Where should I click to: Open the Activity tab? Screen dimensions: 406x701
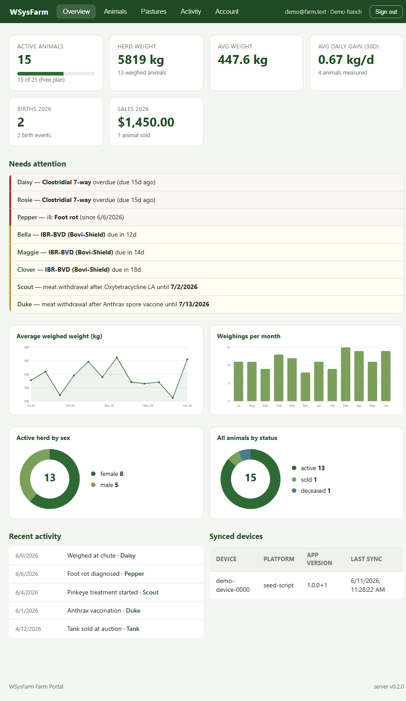tap(191, 12)
